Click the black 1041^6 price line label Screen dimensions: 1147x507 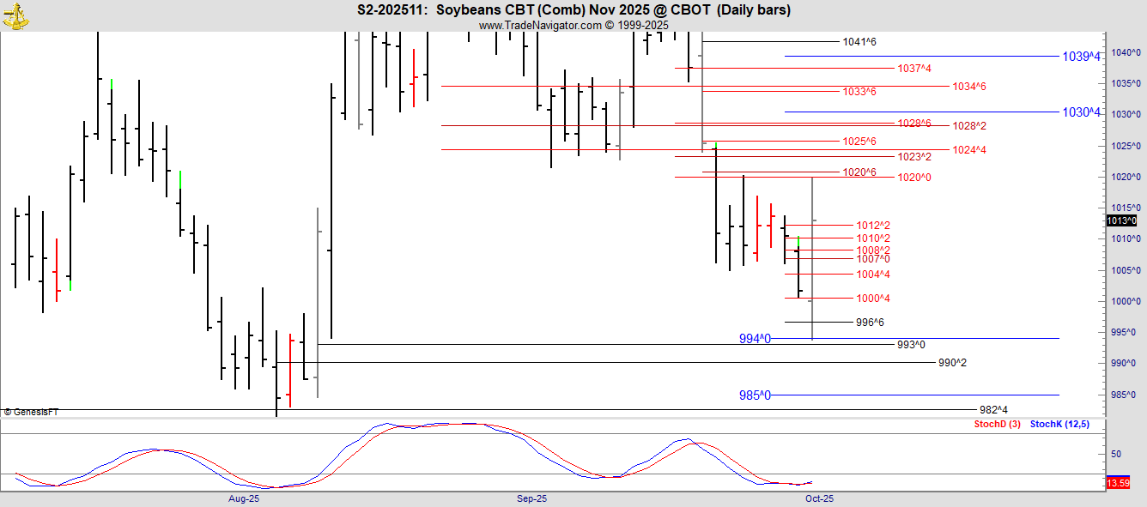[859, 42]
